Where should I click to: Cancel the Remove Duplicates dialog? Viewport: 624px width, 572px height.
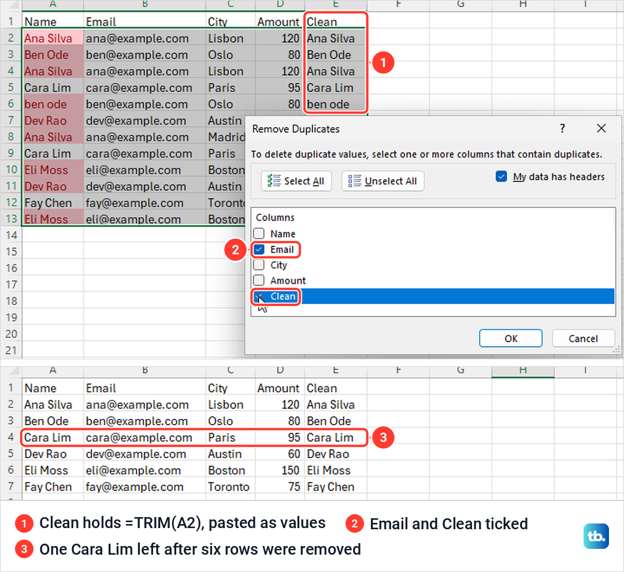click(583, 339)
